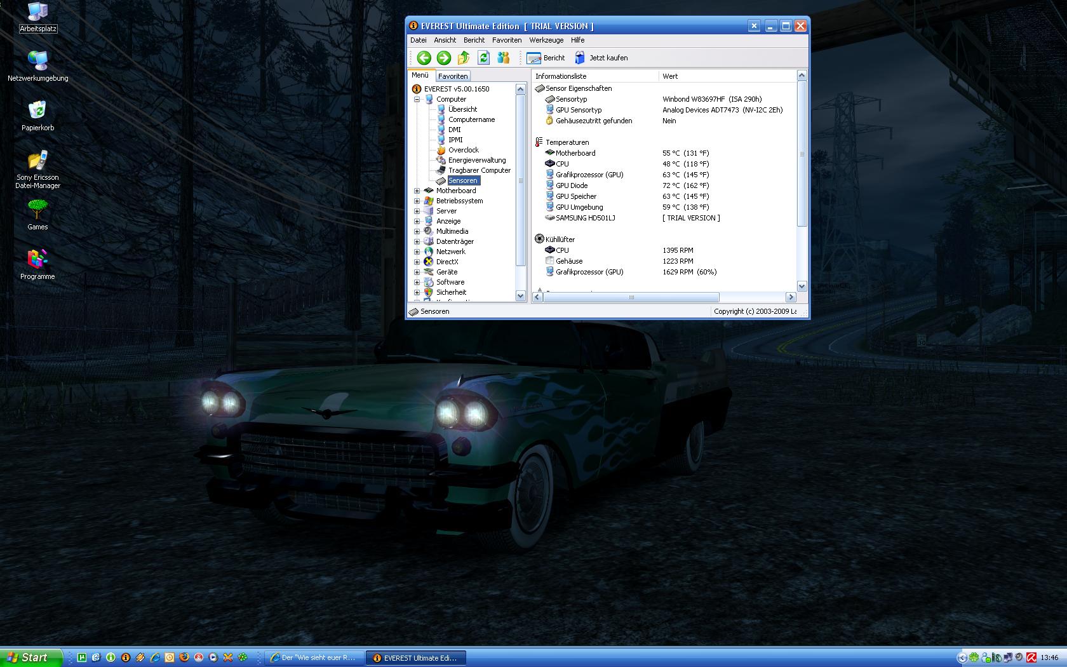
Task: Click the Wert column header
Action: 670,76
